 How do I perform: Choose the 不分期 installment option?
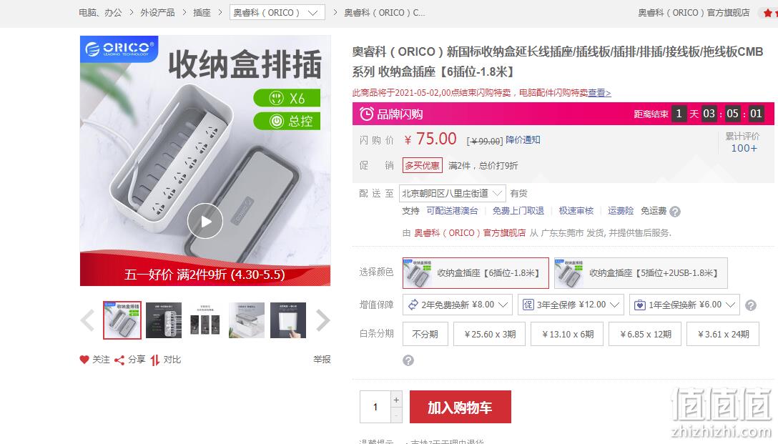pos(425,334)
